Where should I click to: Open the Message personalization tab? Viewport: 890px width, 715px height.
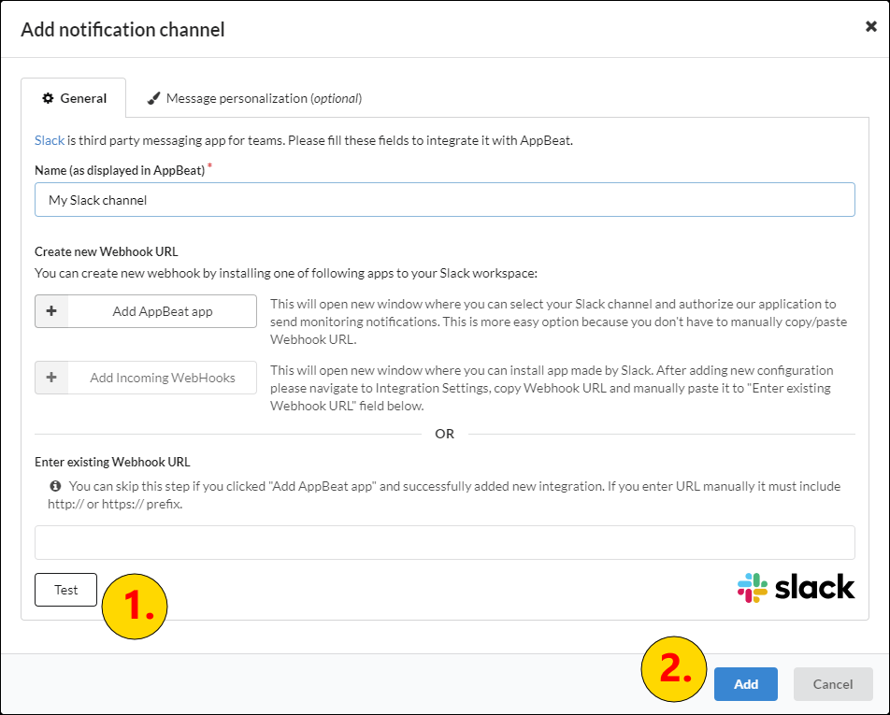tap(254, 98)
